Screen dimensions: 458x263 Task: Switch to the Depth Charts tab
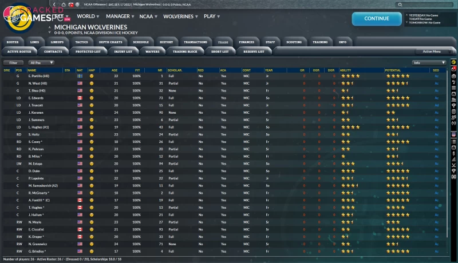(x=110, y=42)
